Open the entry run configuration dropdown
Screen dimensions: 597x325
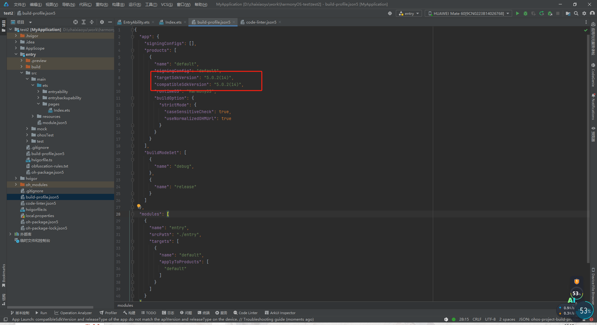click(x=408, y=13)
